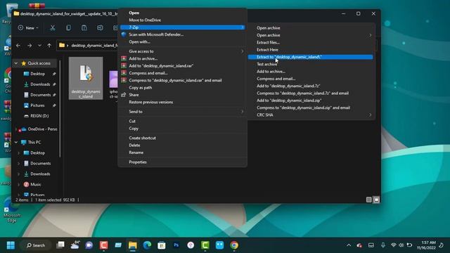Open the Give access to submenu
Image resolution: width=450 pixels, height=253 pixels.
click(183, 51)
